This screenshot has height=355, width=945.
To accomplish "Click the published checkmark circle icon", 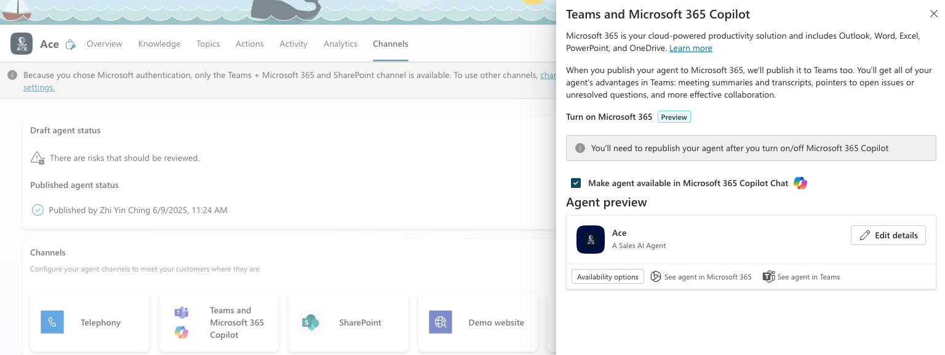I will 38,210.
